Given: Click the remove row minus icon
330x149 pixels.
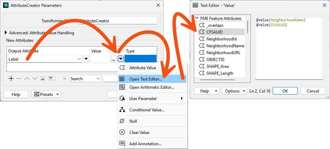Looking at the screenshot, I should click(x=19, y=78).
